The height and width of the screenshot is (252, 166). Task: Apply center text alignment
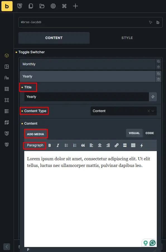(100, 146)
